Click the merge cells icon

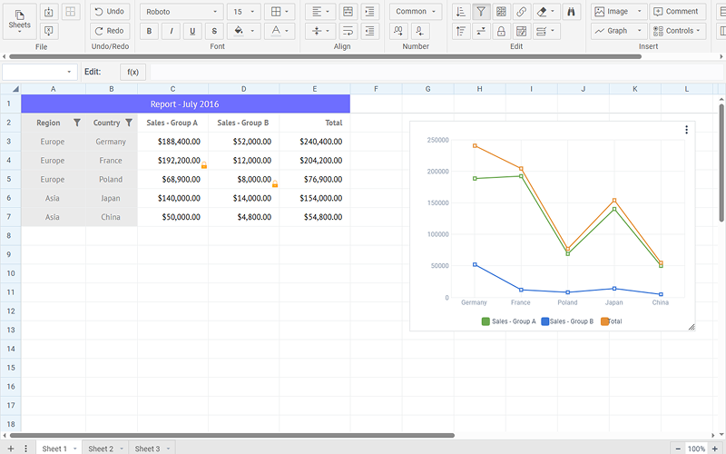348,12
